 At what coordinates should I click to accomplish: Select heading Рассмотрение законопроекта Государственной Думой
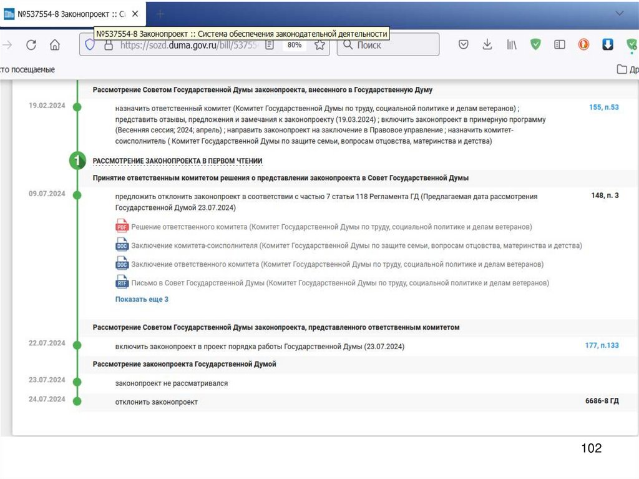184,364
